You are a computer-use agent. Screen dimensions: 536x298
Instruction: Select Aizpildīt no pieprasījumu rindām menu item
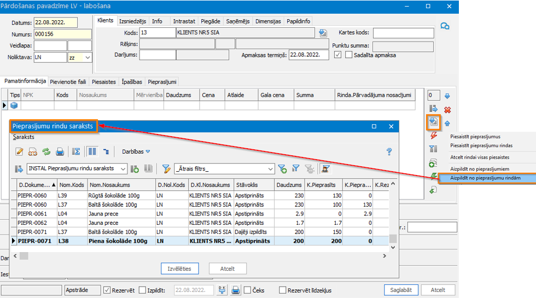point(485,178)
